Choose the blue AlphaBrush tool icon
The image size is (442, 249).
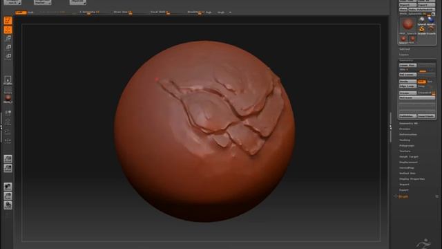tap(431, 21)
